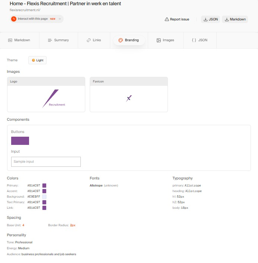Click the JSON download icon
The height and width of the screenshot is (263, 258).
(x=206, y=19)
